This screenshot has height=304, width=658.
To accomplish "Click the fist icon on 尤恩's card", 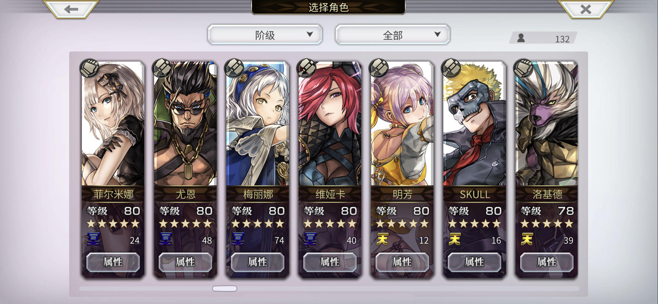I will click(x=162, y=68).
